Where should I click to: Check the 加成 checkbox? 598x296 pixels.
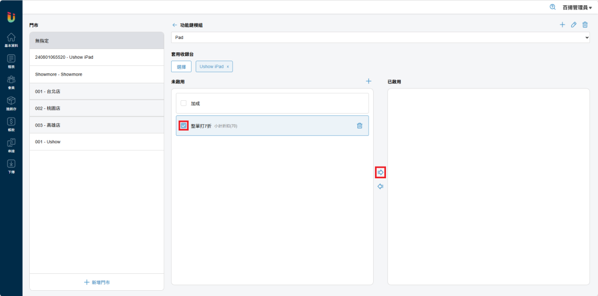coord(183,103)
